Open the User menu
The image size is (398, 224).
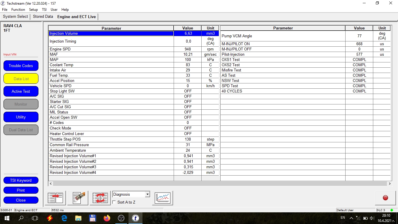pos(54,10)
